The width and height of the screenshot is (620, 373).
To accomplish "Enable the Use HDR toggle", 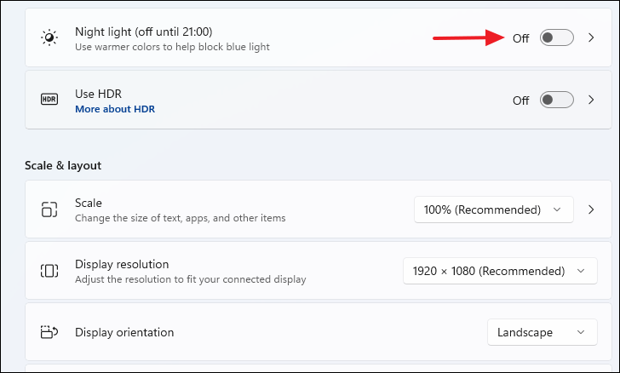I will point(557,100).
